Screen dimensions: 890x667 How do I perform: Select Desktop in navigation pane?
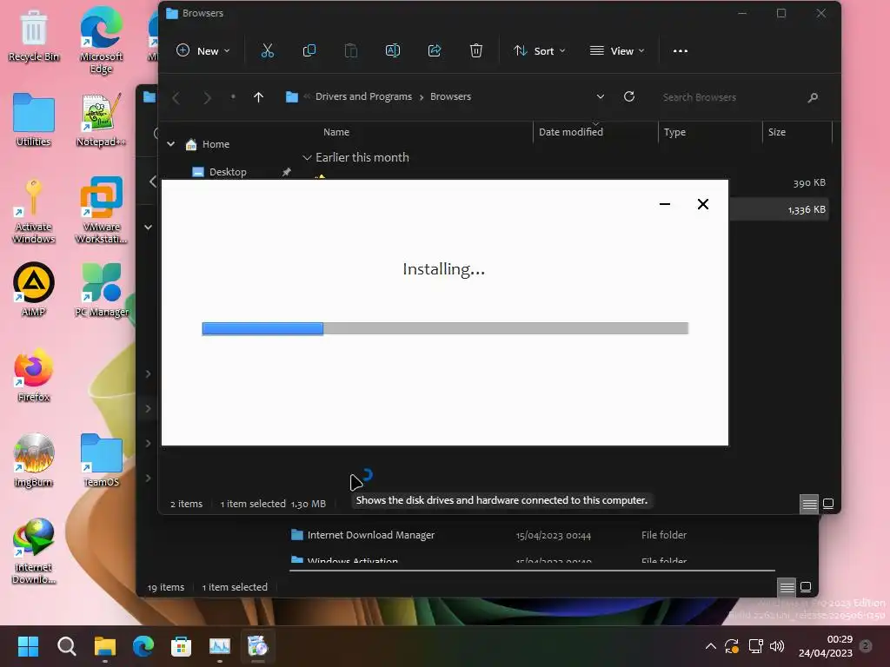coord(228,172)
